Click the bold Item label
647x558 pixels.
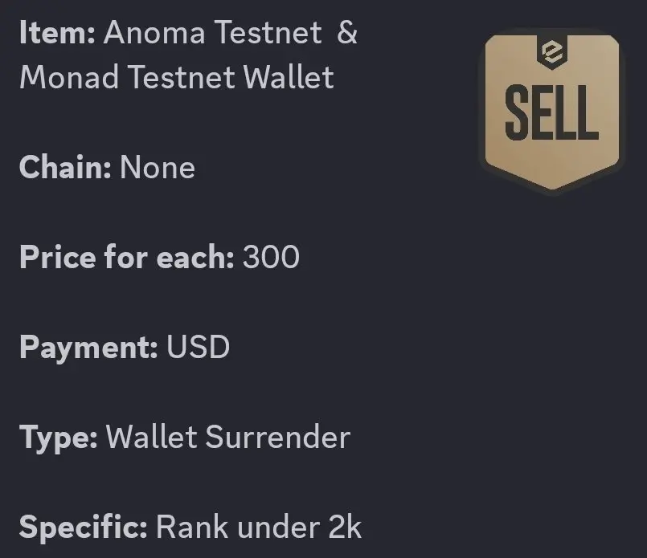click(57, 32)
